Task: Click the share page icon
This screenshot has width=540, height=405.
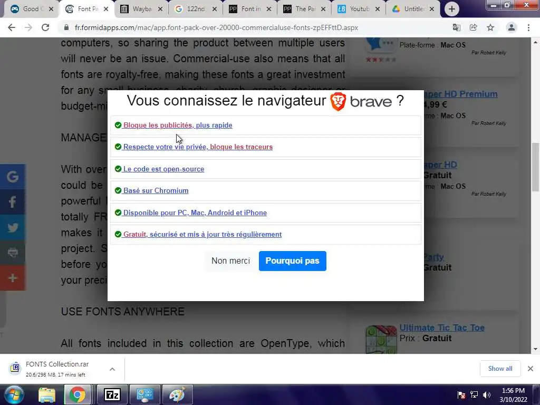Action: click(x=473, y=27)
